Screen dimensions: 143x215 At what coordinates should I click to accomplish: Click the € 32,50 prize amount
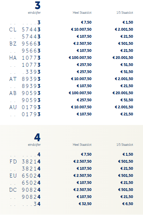(x=85, y=204)
